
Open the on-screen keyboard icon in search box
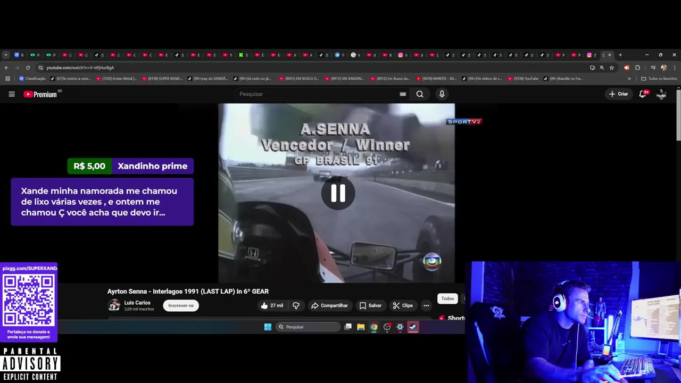pos(403,94)
